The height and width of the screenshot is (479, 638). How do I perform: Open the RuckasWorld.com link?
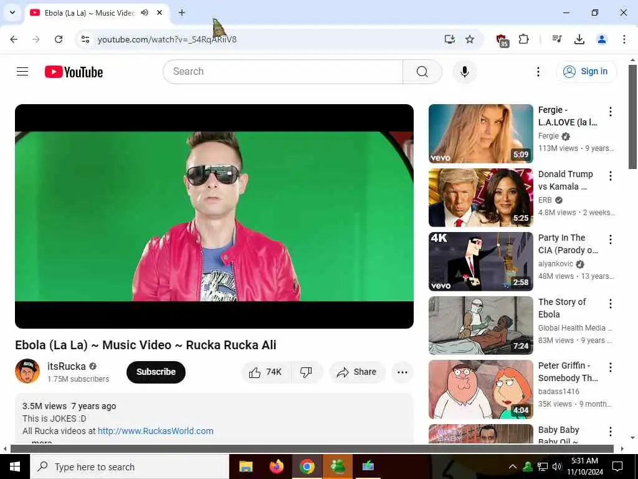(x=155, y=431)
